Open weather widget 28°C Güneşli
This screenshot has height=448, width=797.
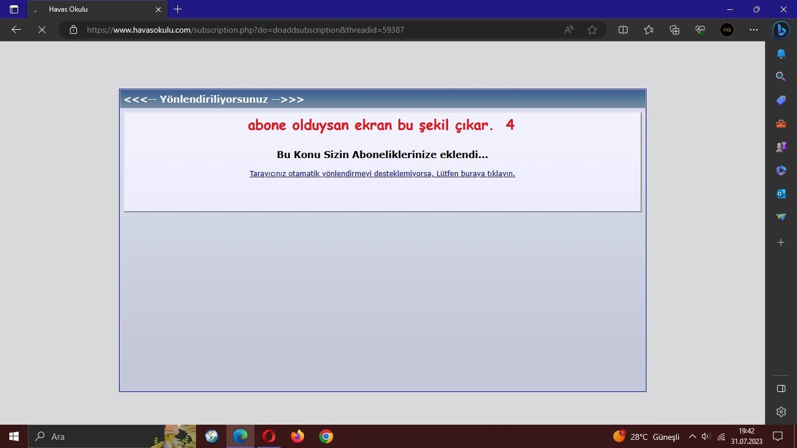point(646,436)
